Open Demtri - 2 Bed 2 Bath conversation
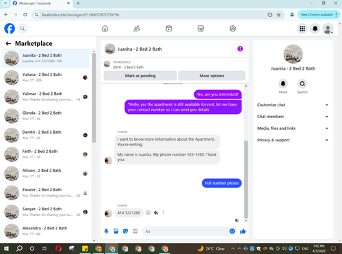Image resolution: width=342 pixels, height=254 pixels. (x=46, y=135)
